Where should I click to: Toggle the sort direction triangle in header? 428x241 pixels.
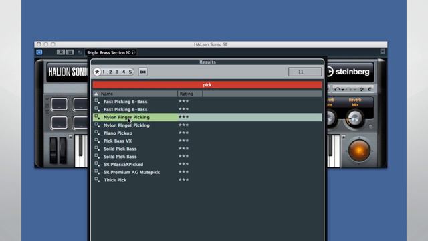point(96,94)
